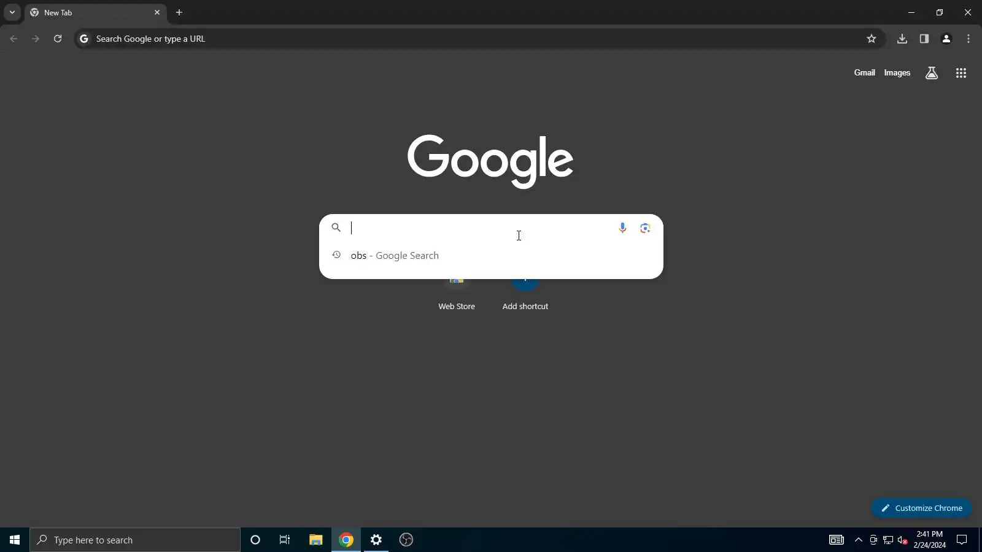
Task: Click the magnifier icon in search box
Action: pos(336,228)
